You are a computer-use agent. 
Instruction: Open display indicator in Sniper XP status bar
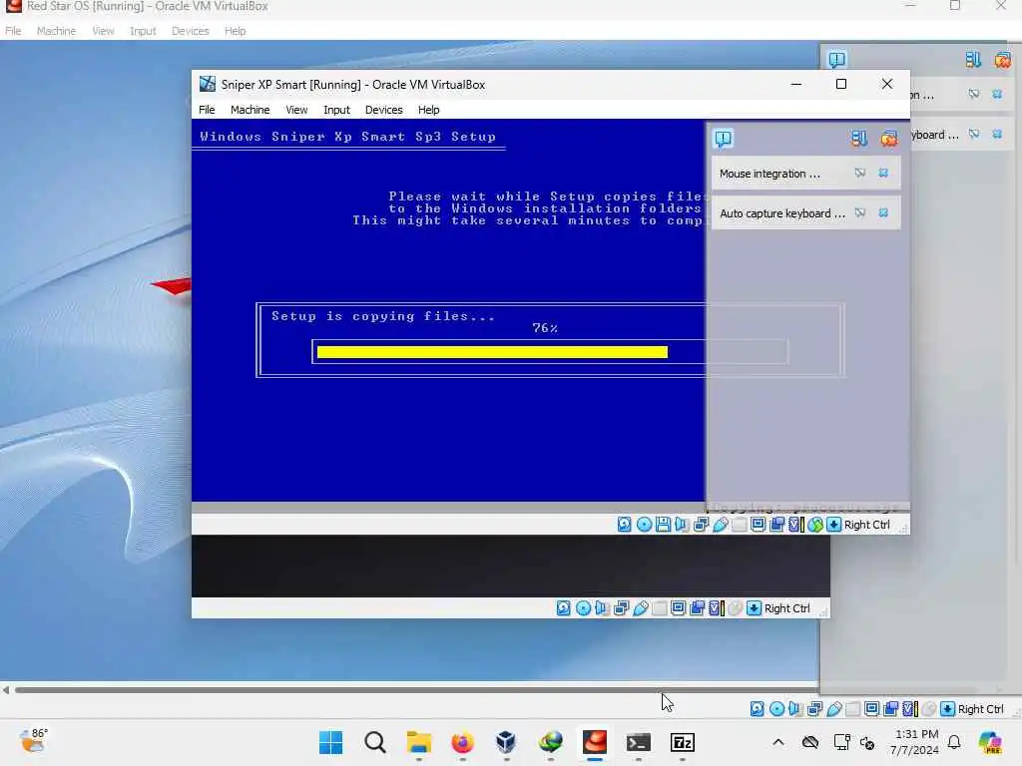pyautogui.click(x=759, y=525)
